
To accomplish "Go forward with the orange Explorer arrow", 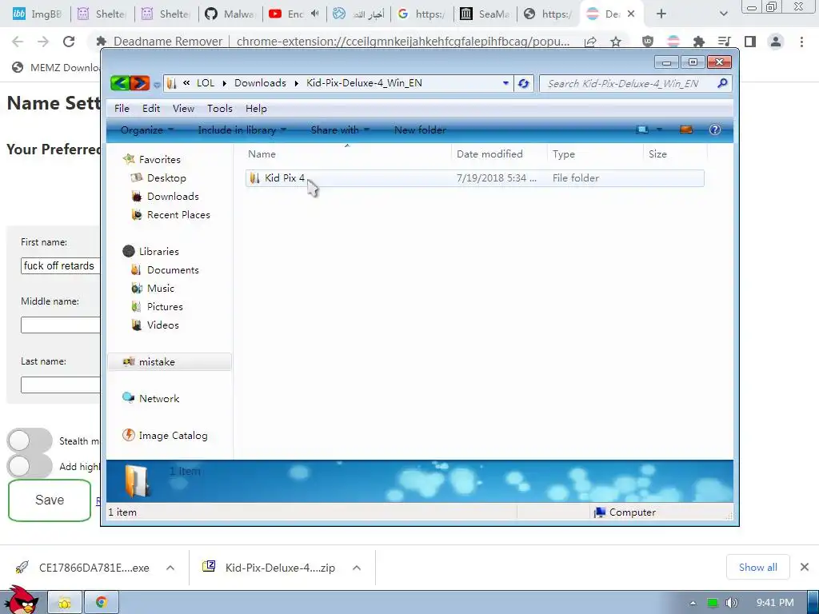I will (x=139, y=83).
